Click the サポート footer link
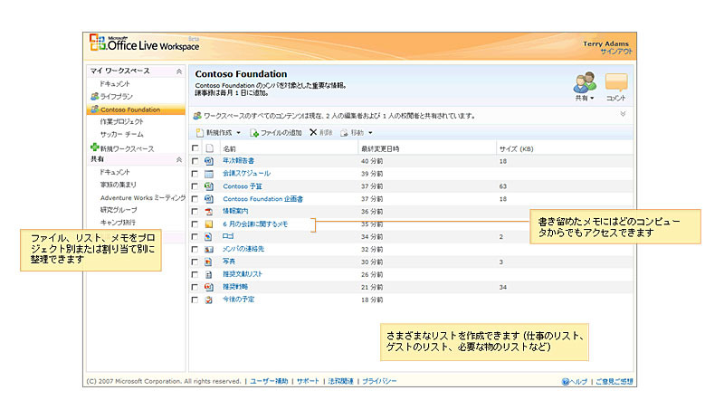Screen dimensions: 724x419 click(308, 381)
